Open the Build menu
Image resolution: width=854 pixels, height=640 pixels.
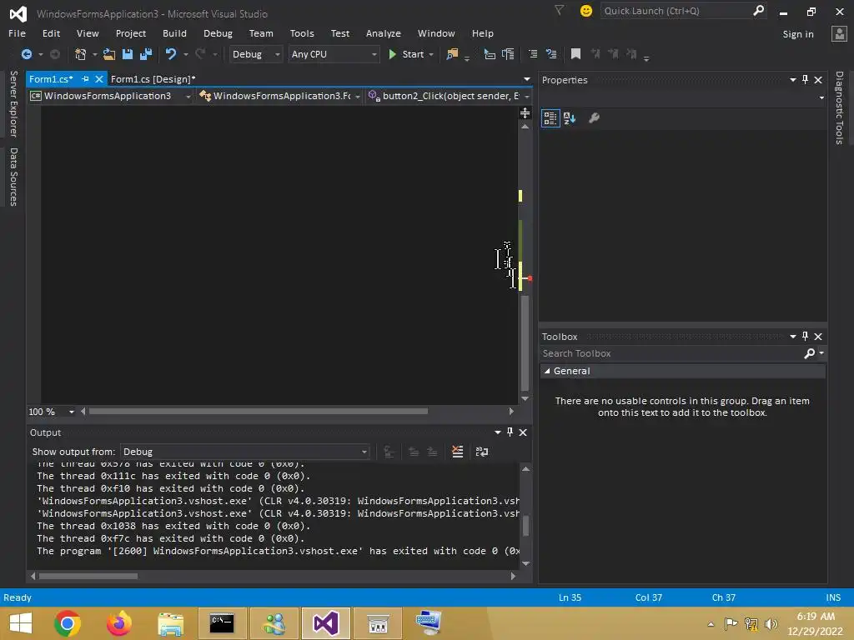tap(174, 33)
